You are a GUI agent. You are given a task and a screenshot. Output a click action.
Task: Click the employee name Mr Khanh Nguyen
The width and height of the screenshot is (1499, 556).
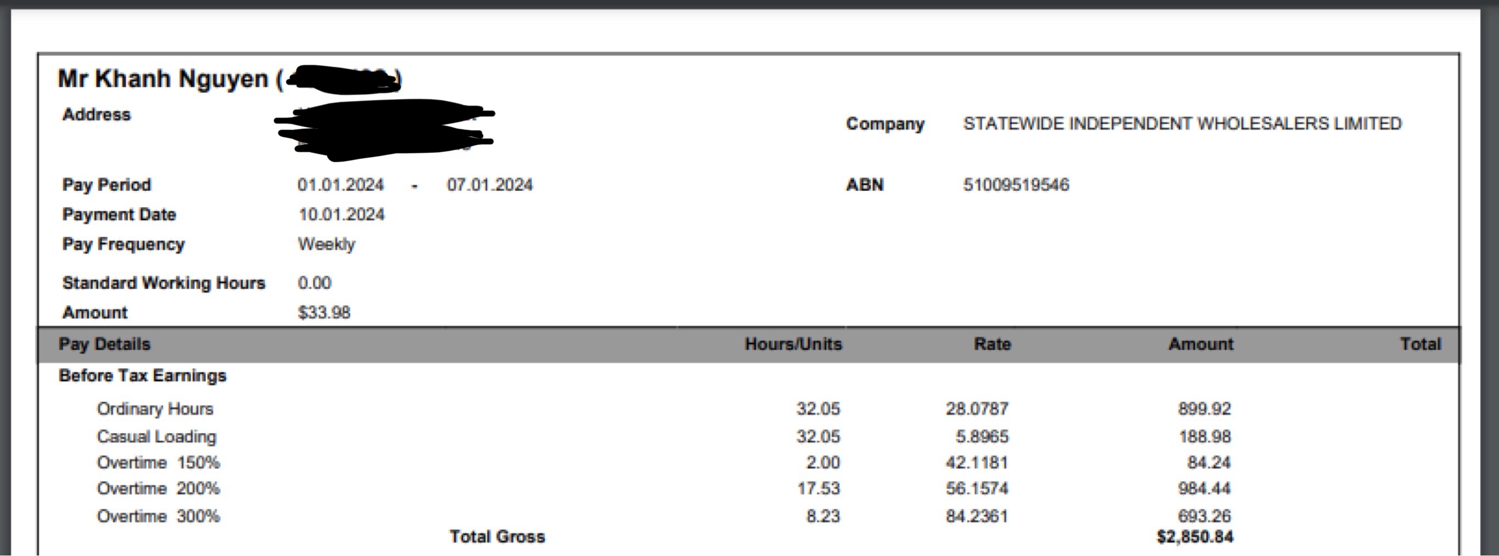(163, 79)
